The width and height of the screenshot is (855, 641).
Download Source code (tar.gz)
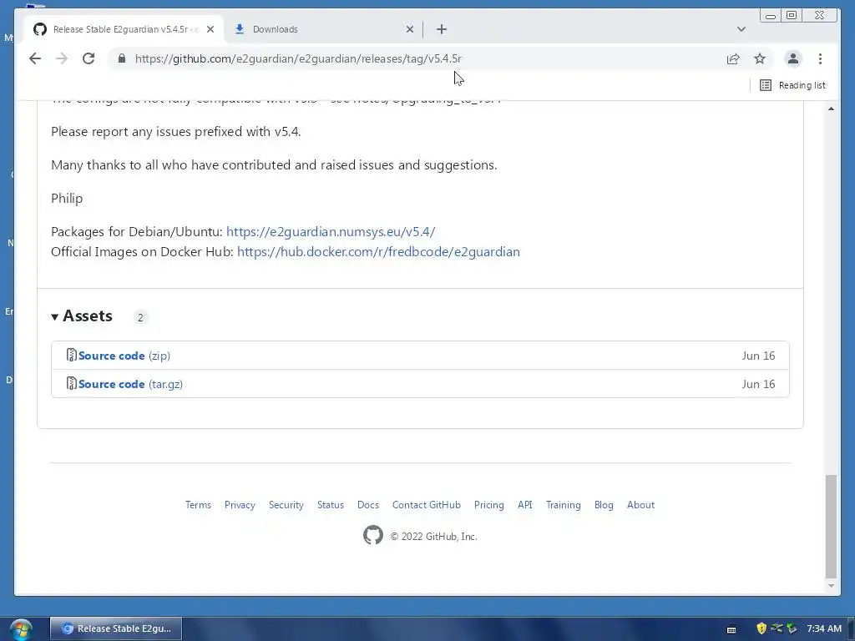(x=130, y=384)
